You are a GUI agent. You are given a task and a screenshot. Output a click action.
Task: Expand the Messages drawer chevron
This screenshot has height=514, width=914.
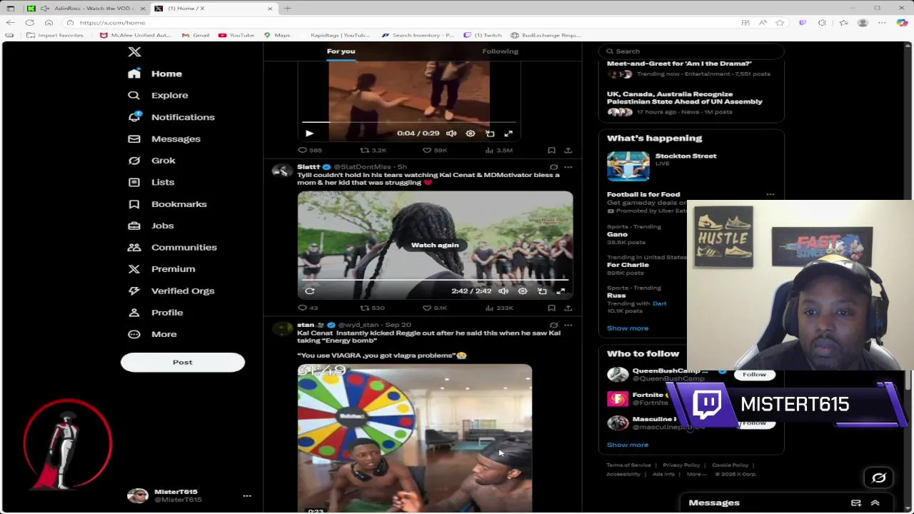(x=875, y=503)
